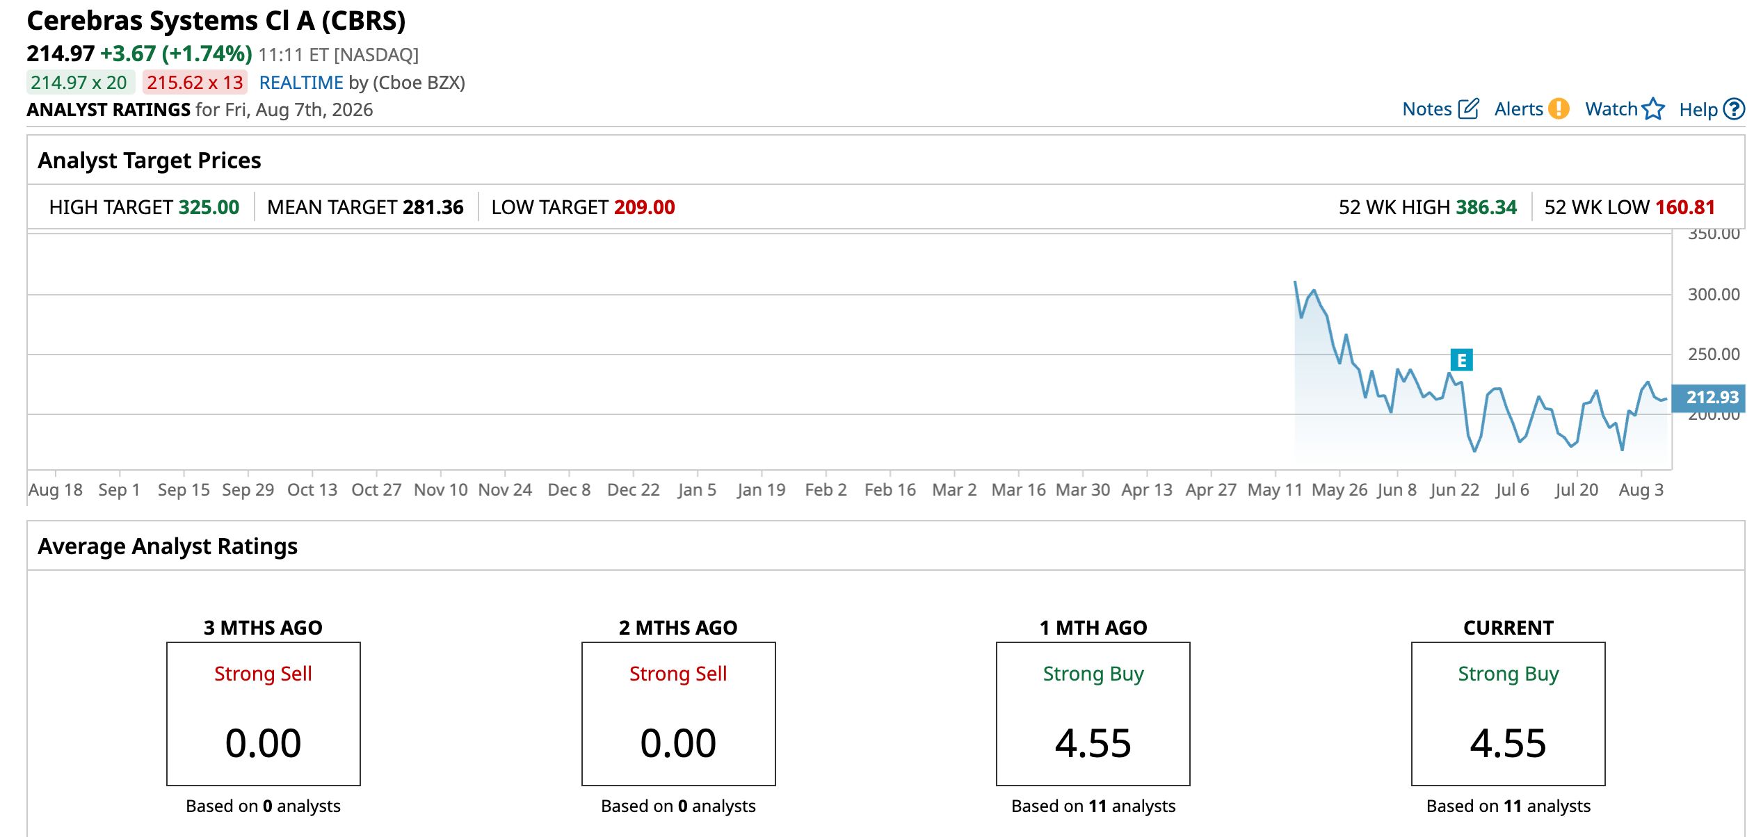Click the 250.00 price axis label

[1714, 355]
